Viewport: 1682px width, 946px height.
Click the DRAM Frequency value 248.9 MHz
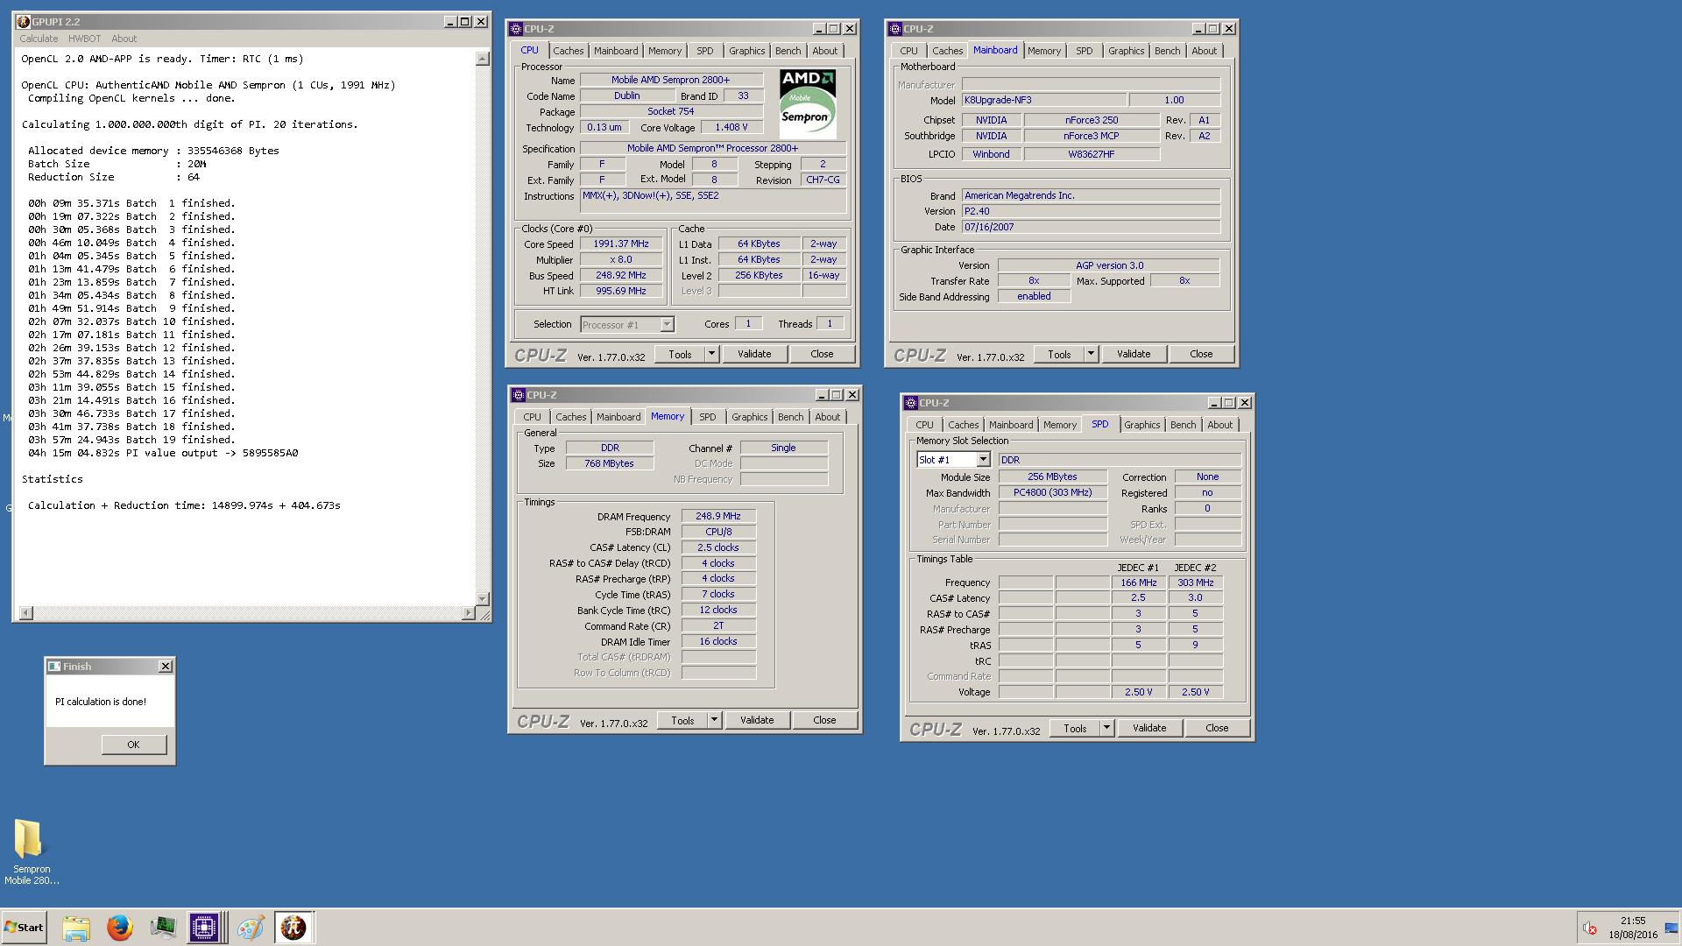coord(717,516)
